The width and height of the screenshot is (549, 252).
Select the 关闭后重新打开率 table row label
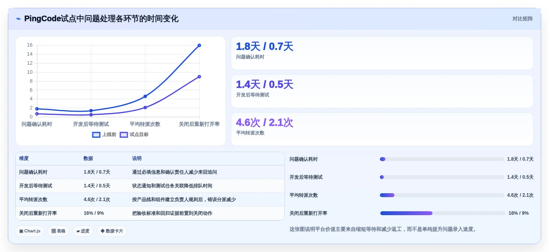pyautogui.click(x=38, y=213)
